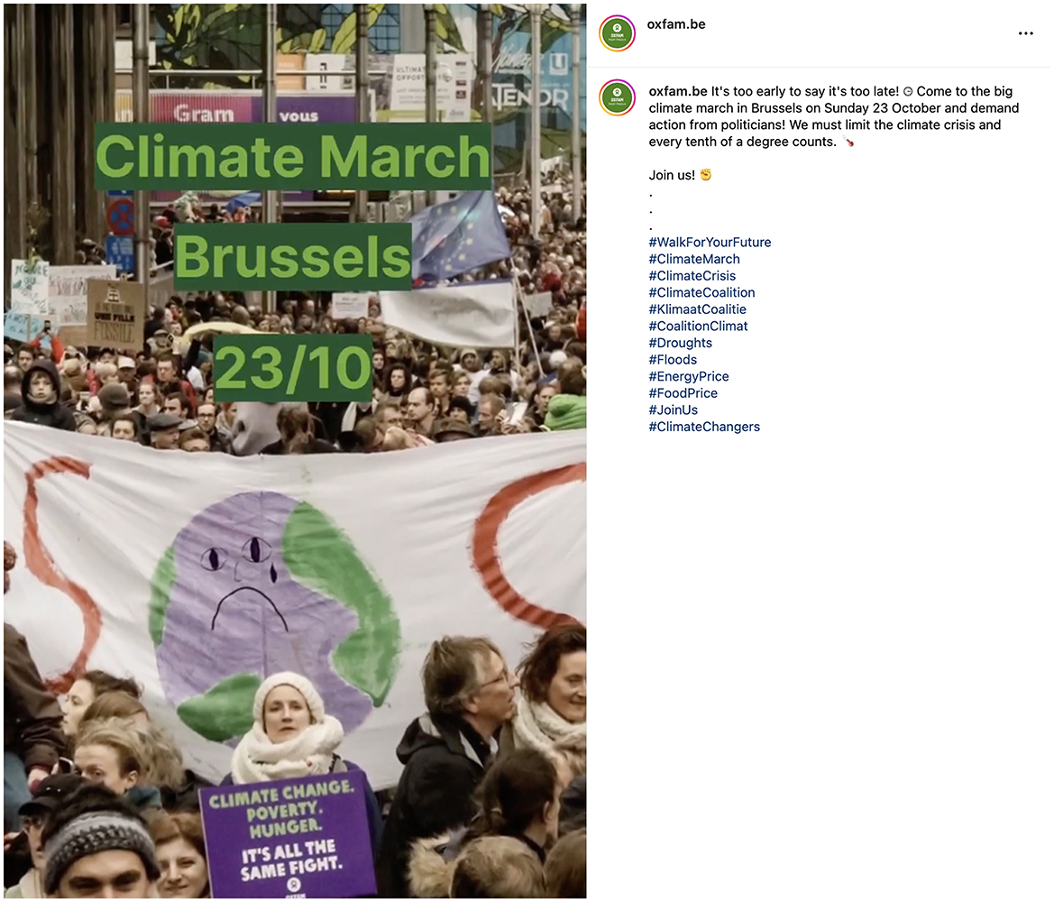The width and height of the screenshot is (1054, 902).
Task: Open the oxfam.be username in header
Action: [676, 24]
